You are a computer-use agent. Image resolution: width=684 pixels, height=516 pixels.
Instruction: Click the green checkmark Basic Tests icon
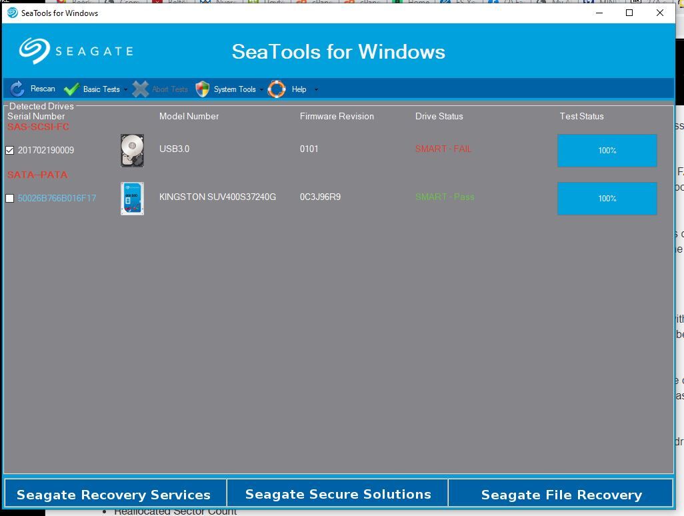(x=71, y=89)
